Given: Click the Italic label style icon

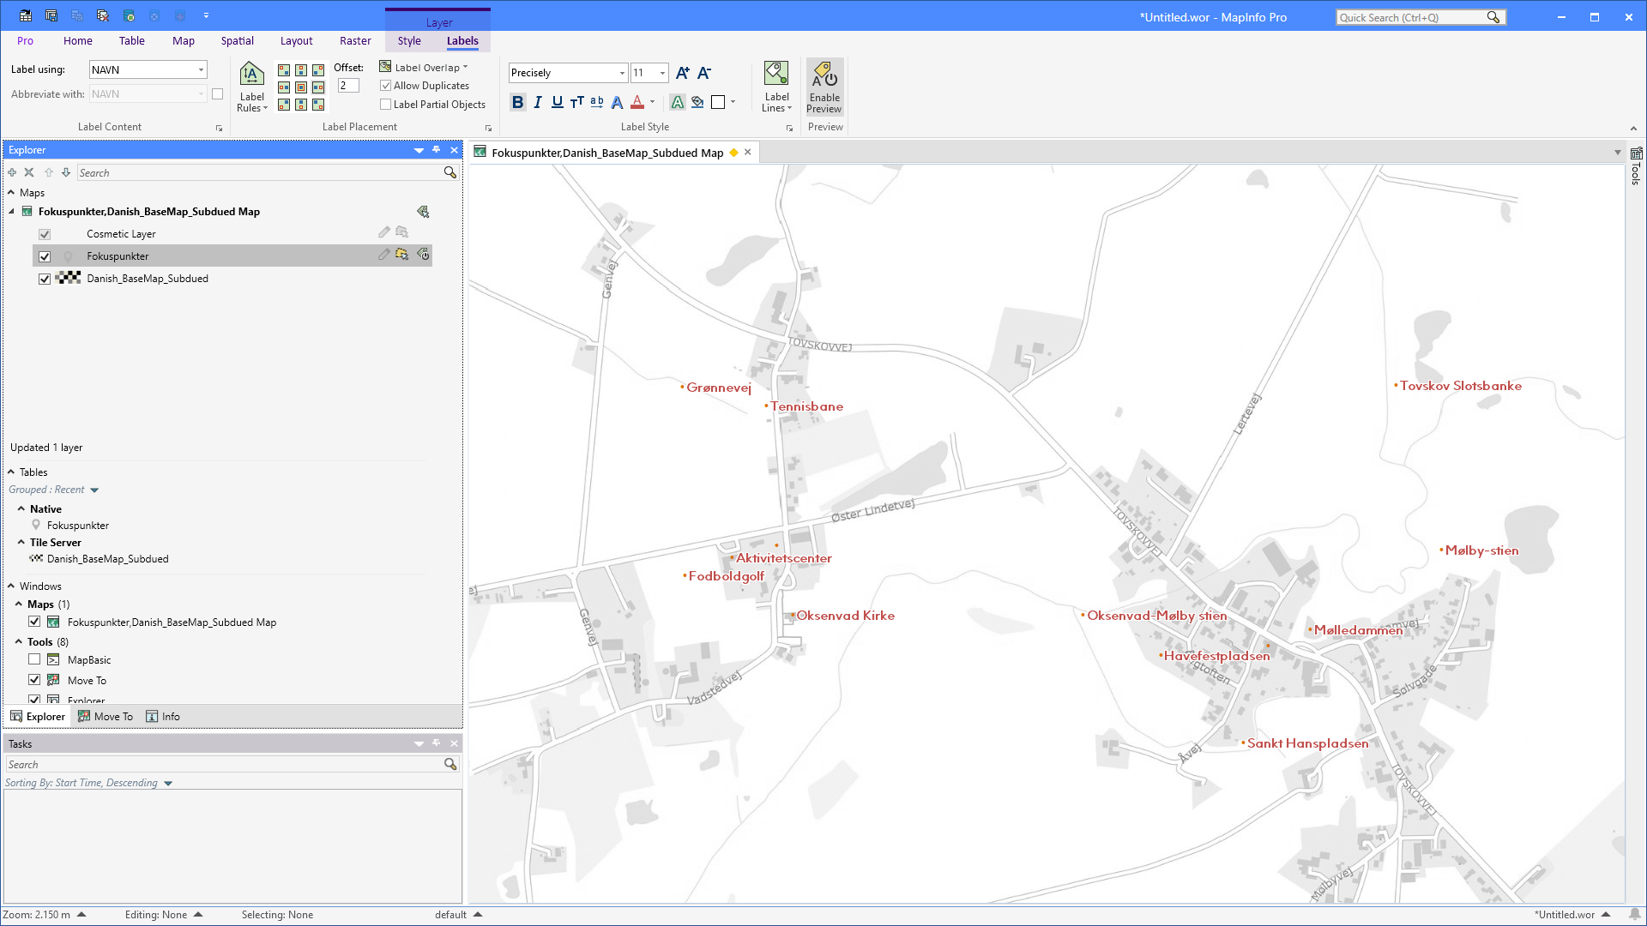Looking at the screenshot, I should tap(538, 103).
